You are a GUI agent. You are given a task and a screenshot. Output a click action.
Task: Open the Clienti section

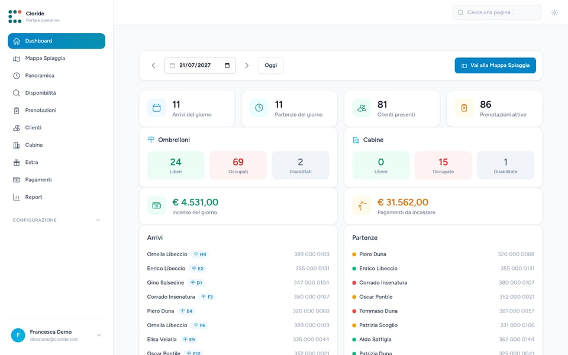[x=57, y=128]
